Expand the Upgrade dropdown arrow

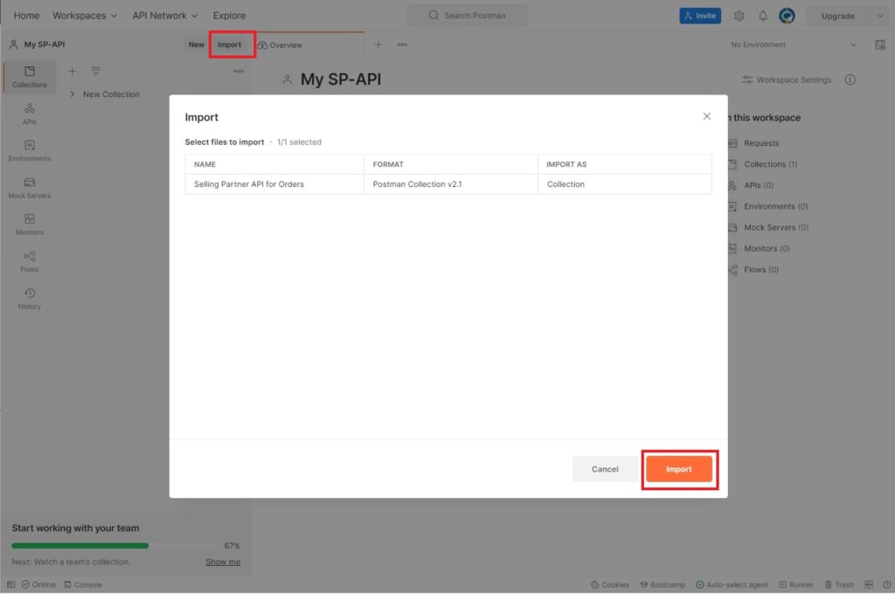[x=879, y=16]
